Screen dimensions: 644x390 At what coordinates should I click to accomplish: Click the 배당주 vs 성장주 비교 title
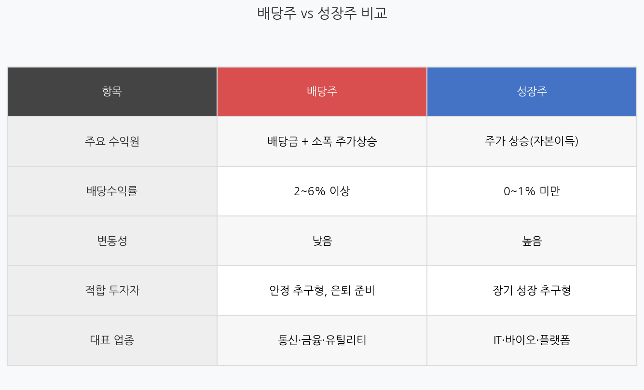(x=322, y=13)
